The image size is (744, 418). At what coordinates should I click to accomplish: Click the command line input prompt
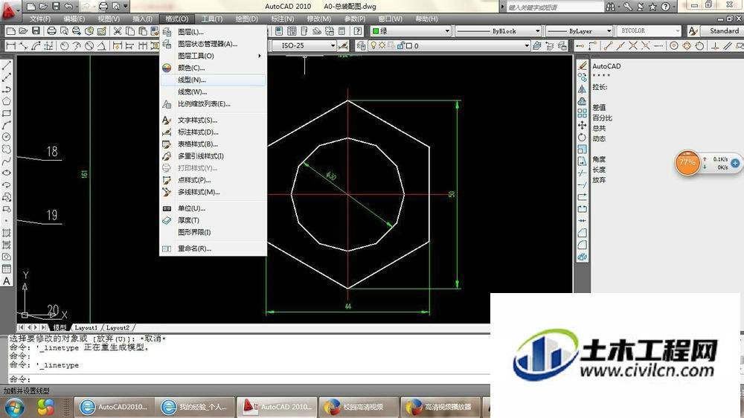click(x=249, y=379)
